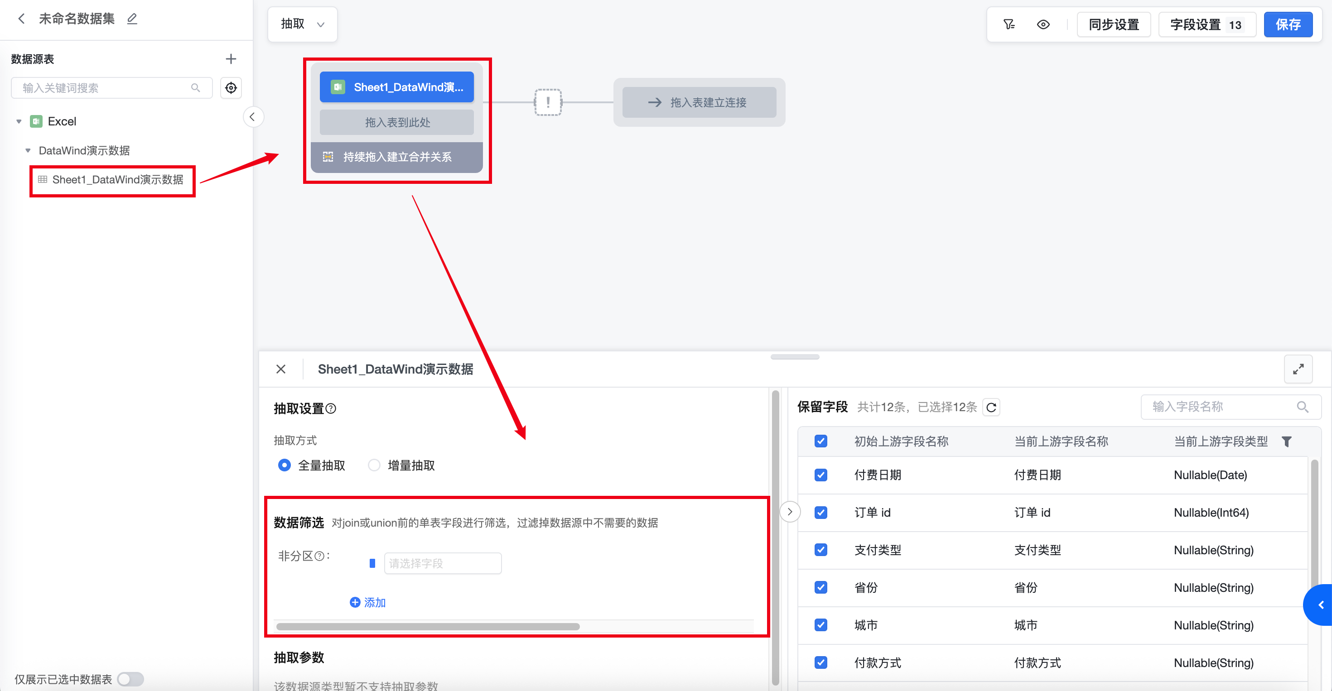Collapse the DataWind演示数据 folder
Screen dimensions: 1332x691
(x=28, y=150)
